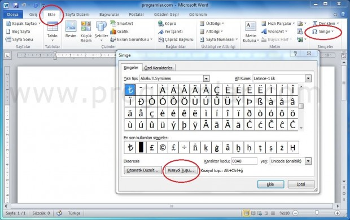Click the Ekle button in Simge dialog
350x220 pixels.
(x=270, y=184)
